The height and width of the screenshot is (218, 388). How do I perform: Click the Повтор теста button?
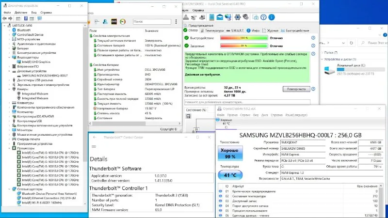tap(296, 89)
